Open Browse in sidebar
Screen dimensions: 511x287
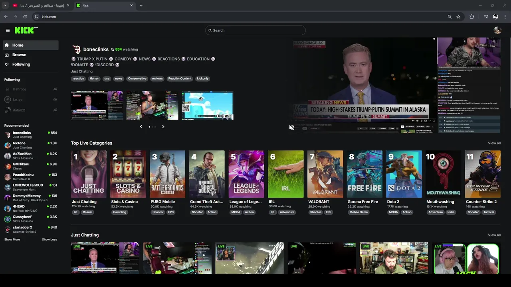[x=30, y=55]
